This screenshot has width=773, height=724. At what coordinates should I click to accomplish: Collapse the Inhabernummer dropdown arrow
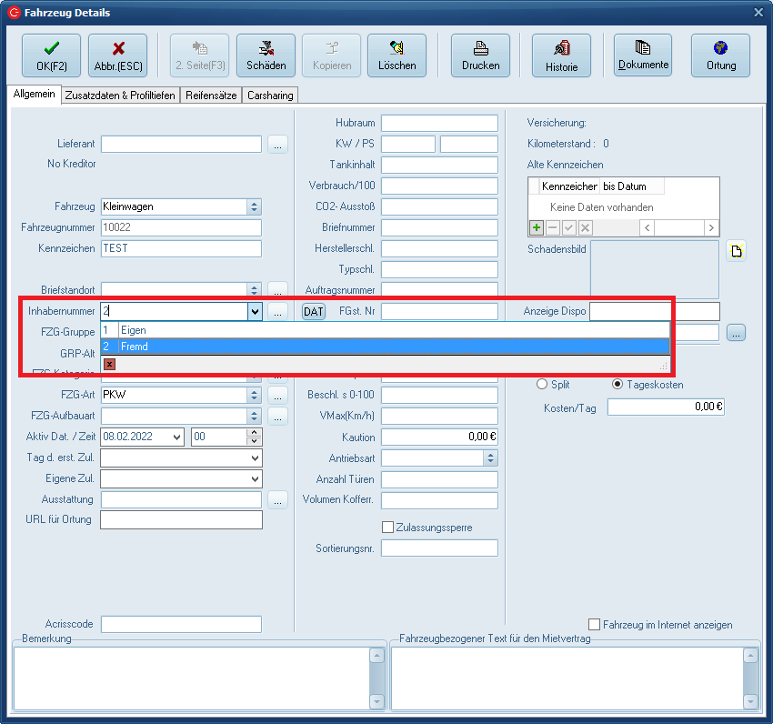(x=254, y=312)
